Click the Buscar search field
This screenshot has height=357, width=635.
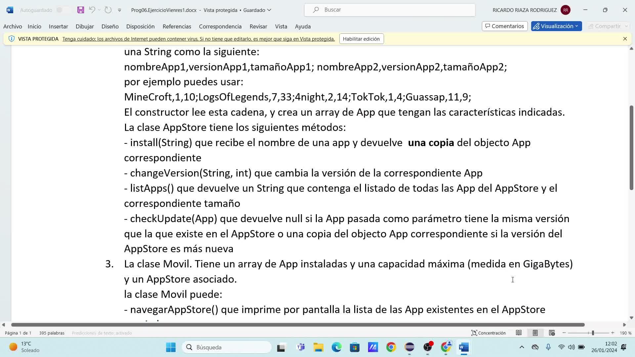(390, 10)
